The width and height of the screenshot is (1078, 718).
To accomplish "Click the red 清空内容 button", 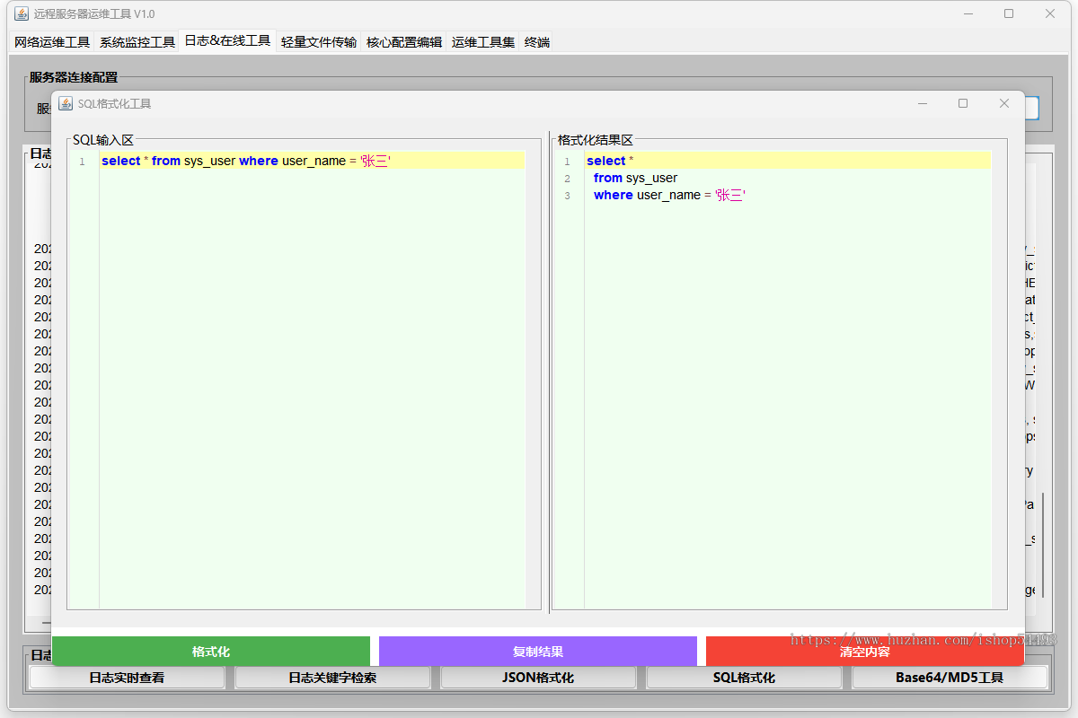I will 864,652.
